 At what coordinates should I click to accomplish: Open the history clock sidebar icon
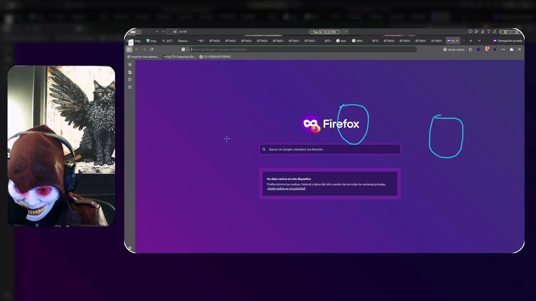[x=130, y=79]
